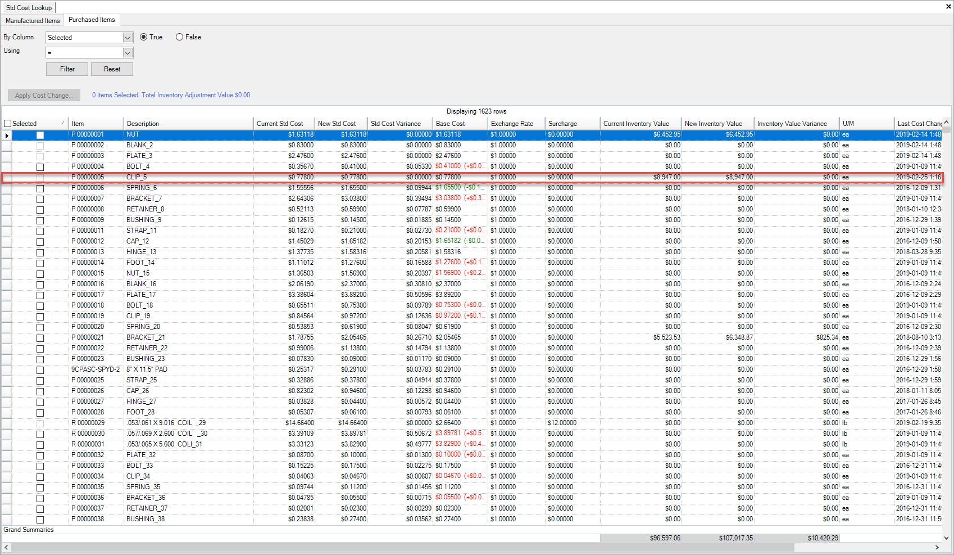Click the horizontal scrollbar thumb
954x555 pixels.
click(402, 547)
